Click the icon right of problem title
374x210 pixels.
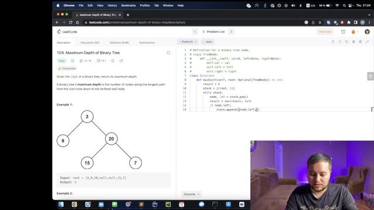pyautogui.click(x=168, y=52)
